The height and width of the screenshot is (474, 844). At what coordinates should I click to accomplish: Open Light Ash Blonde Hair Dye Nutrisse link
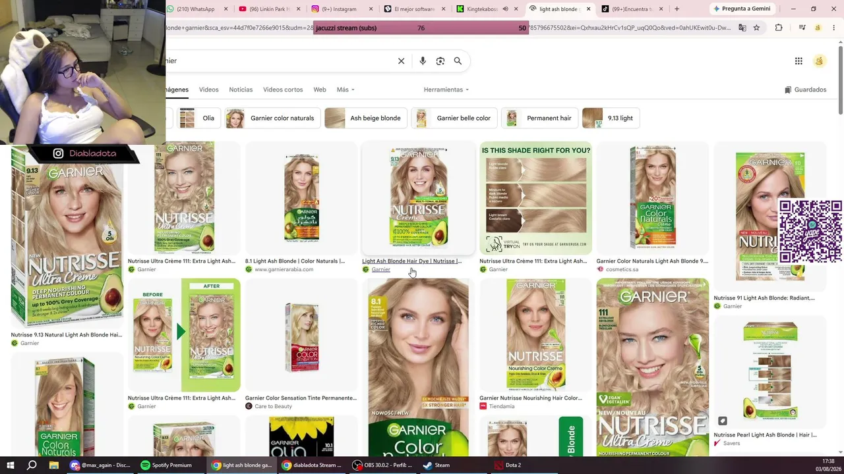411,261
